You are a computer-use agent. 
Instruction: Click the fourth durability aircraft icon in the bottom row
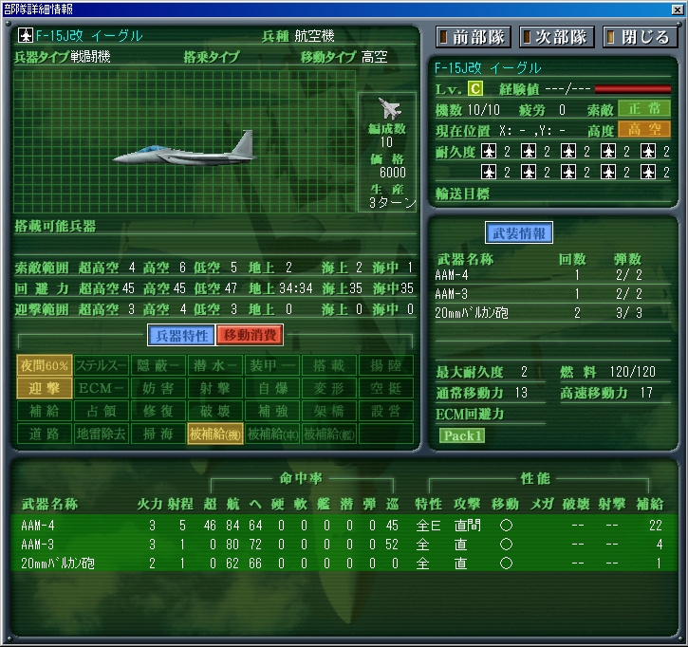pyautogui.click(x=608, y=172)
